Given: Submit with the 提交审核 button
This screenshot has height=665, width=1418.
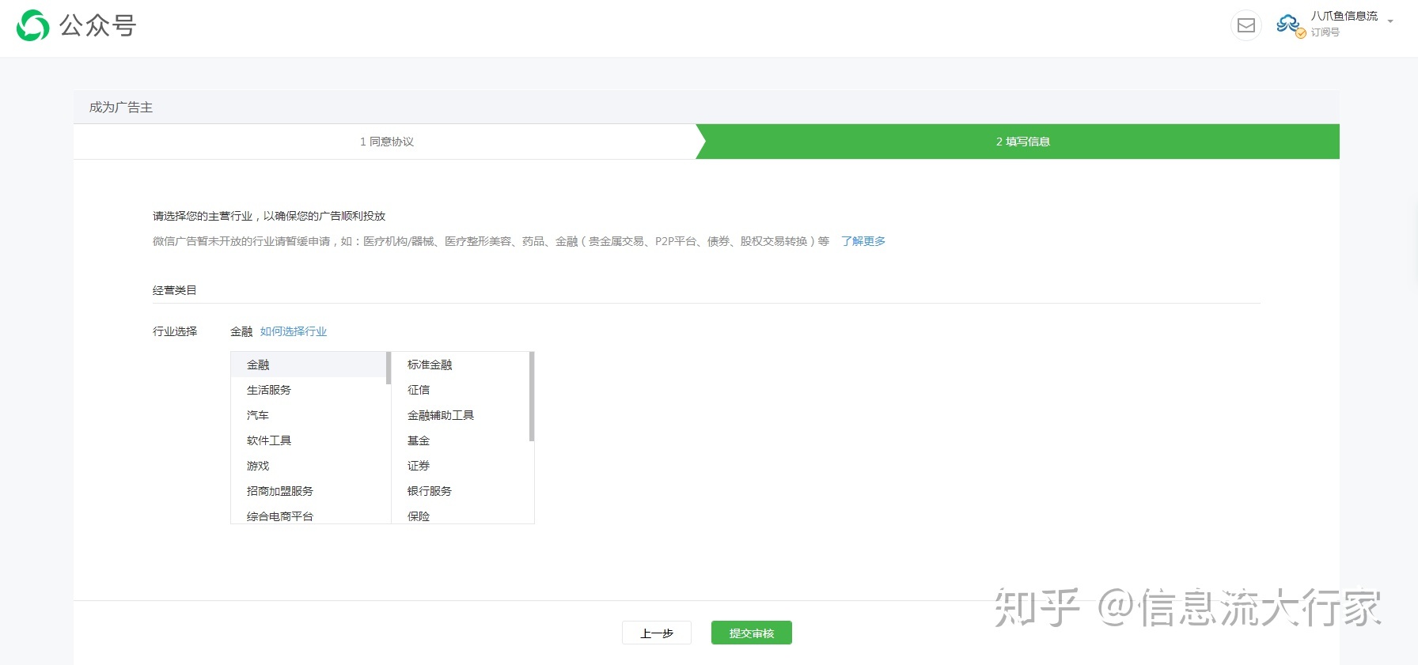Looking at the screenshot, I should (x=752, y=633).
